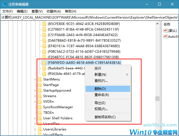Expand the UsersFiles key
Image resolution: width=179 pixels, height=136 pixels.
[x=35, y=124]
